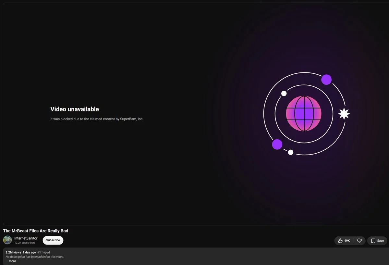Click the video title 'The MrBeast Files Are Really Bad'
389x265 pixels.
35,231
